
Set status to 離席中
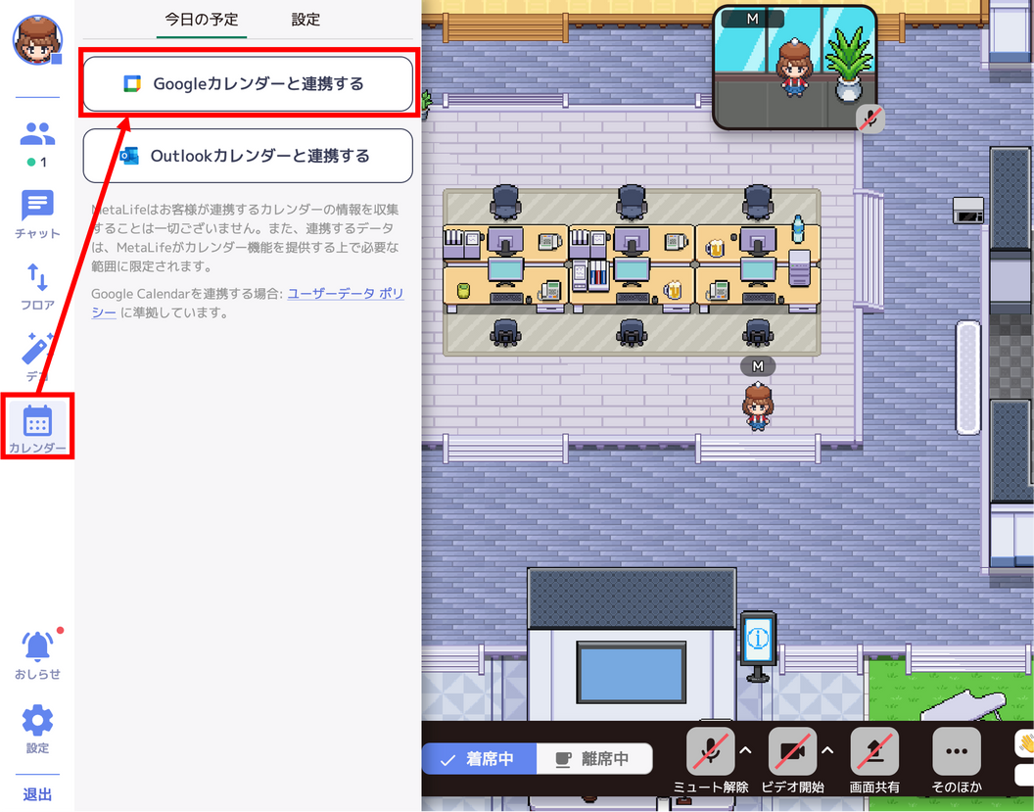pos(594,758)
